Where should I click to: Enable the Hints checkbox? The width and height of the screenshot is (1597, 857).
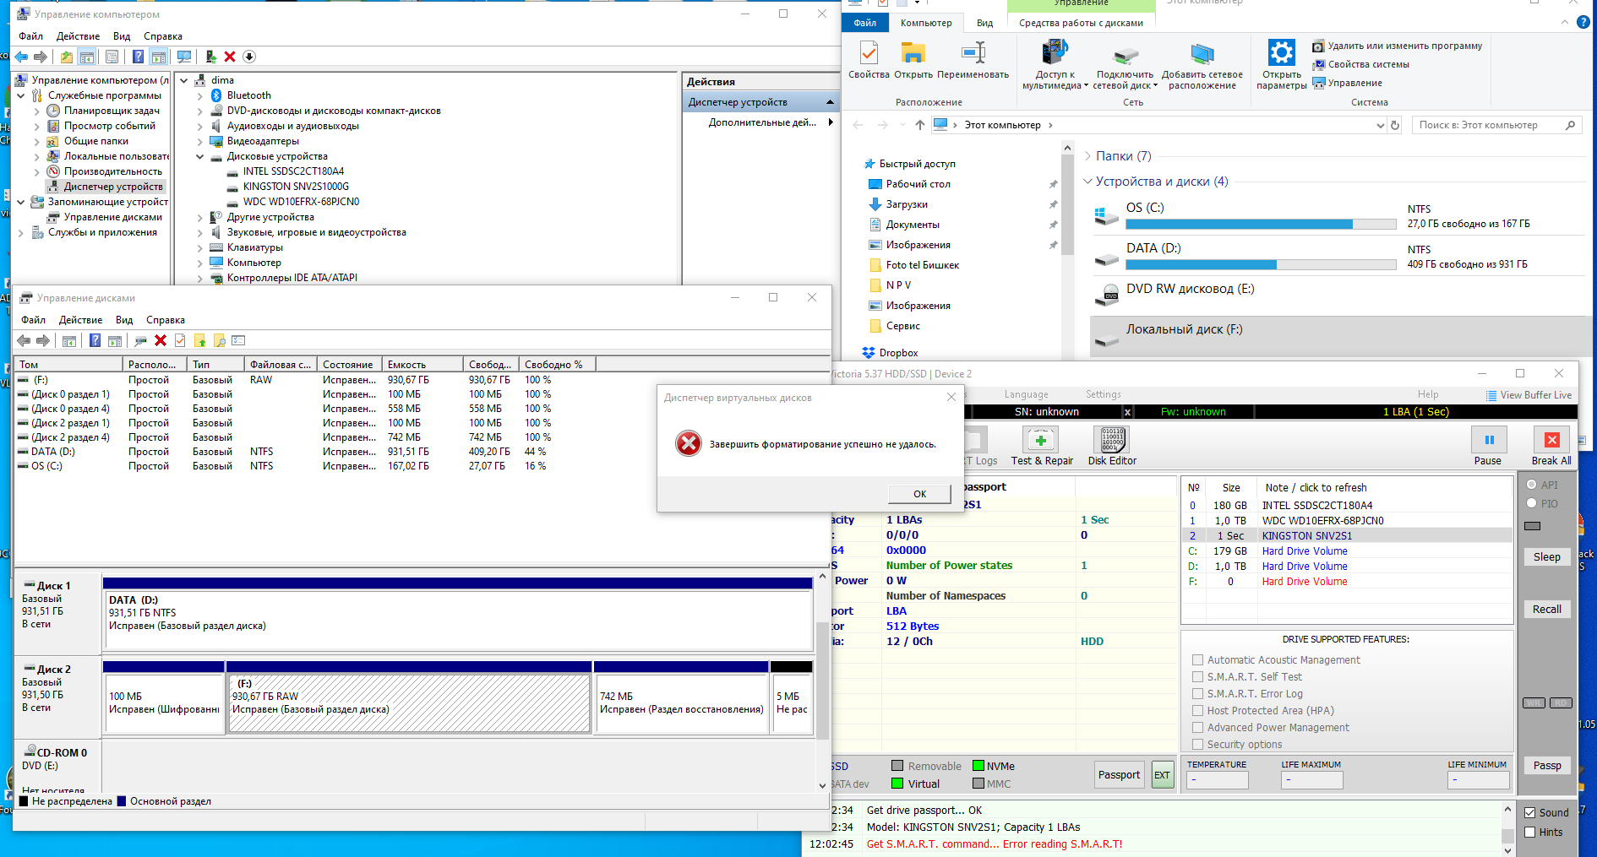coord(1530,832)
